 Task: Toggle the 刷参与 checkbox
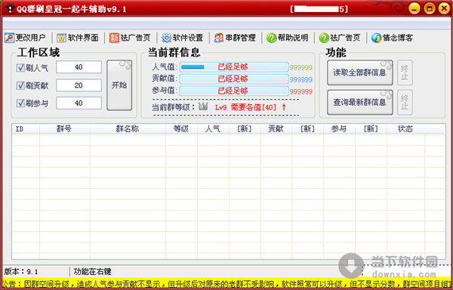[x=20, y=103]
